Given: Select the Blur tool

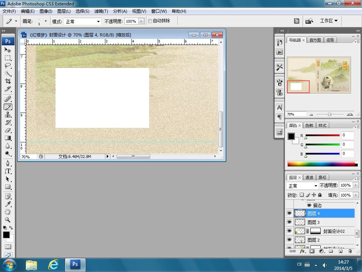Looking at the screenshot, I should pyautogui.click(x=8, y=146).
